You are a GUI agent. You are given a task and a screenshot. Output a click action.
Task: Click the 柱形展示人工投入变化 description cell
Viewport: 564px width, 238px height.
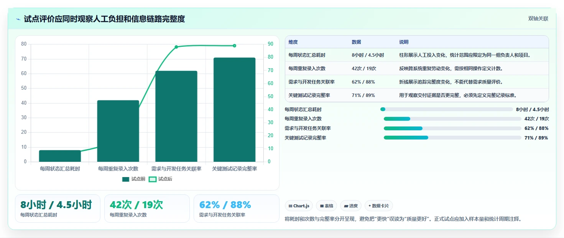pos(465,55)
